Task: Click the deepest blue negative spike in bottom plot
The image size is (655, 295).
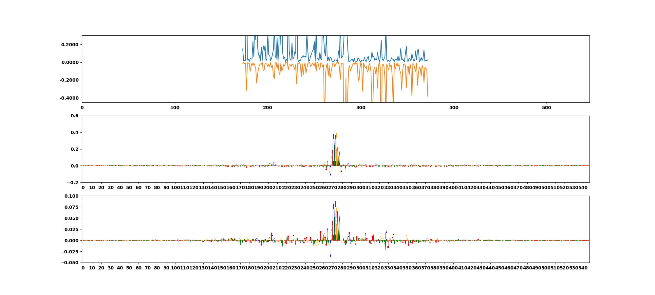Action: point(330,256)
